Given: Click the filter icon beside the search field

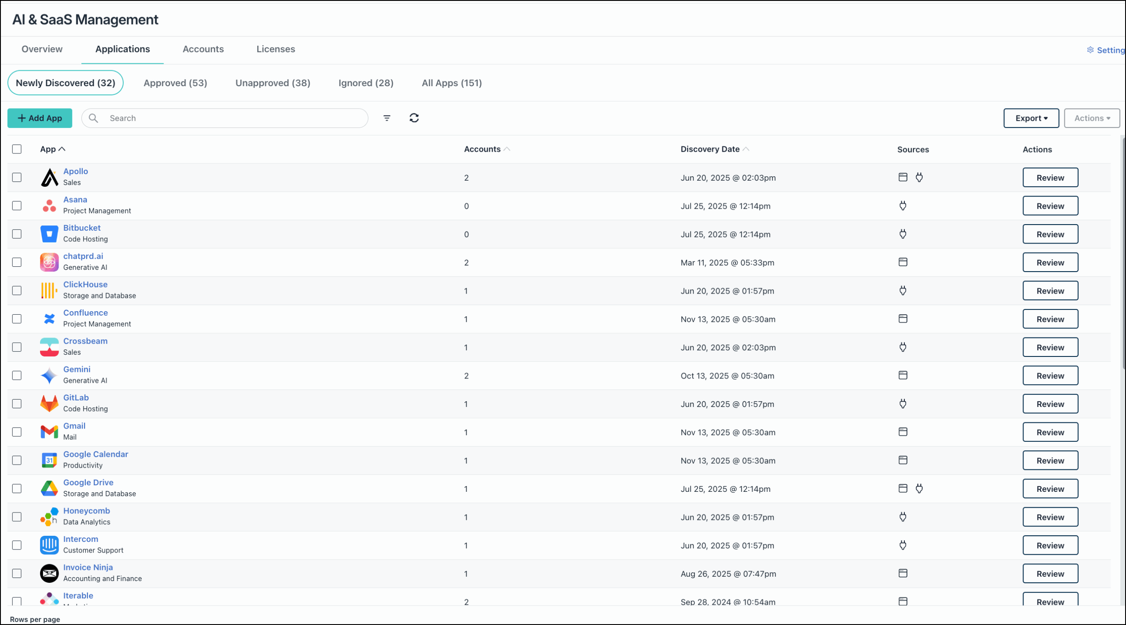Looking at the screenshot, I should pos(387,118).
